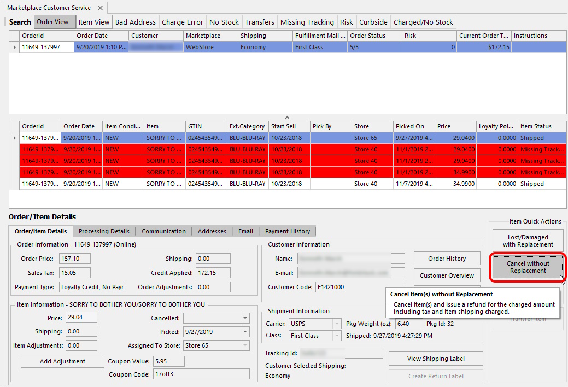Show the Missing Tracking tab
This screenshot has height=387, width=568.
coord(307,22)
